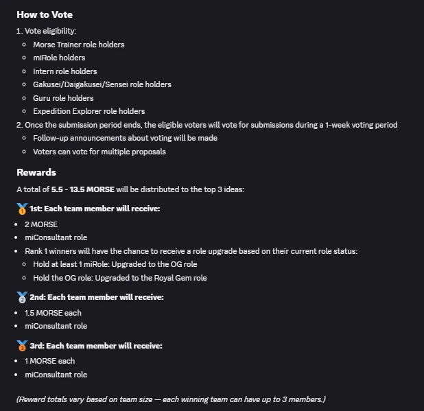Click 'Voters can vote for multiple proposals'
Screen dimensions: 424x411
pyautogui.click(x=99, y=152)
